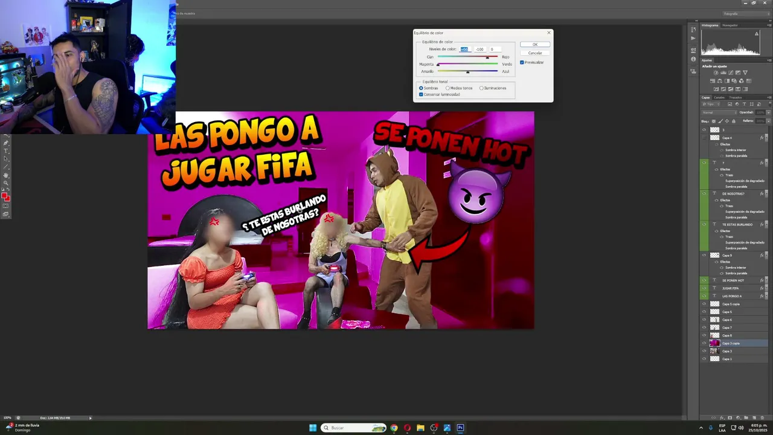Add Hue/Saturation adjustment icon
This screenshot has width=773, height=435.
713,81
